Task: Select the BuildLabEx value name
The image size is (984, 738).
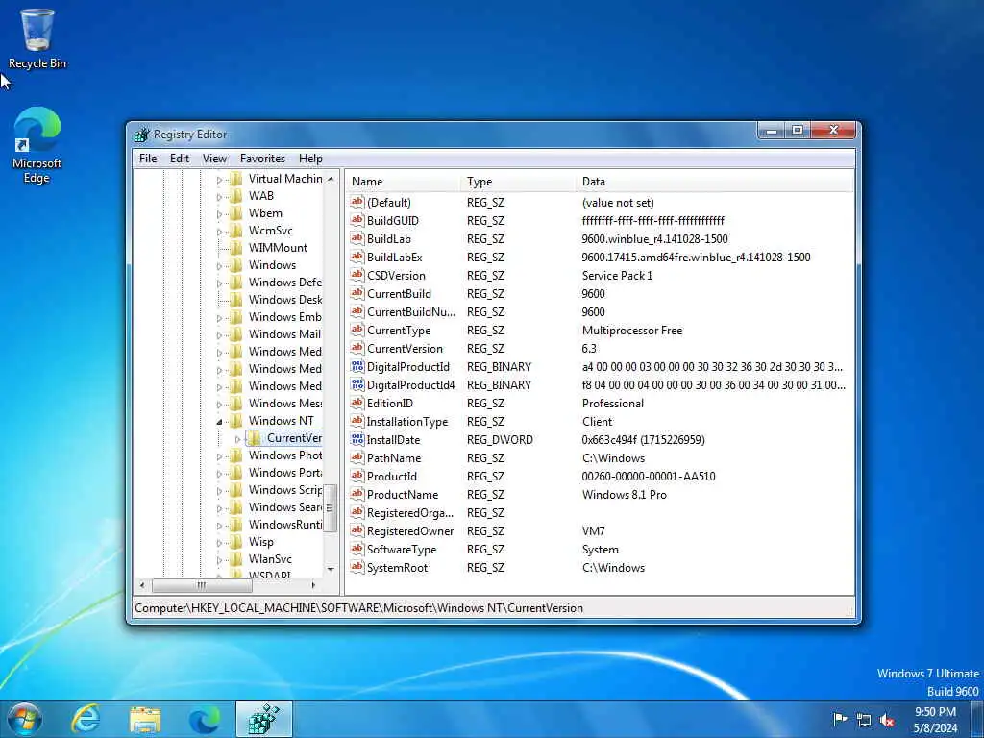Action: (394, 258)
